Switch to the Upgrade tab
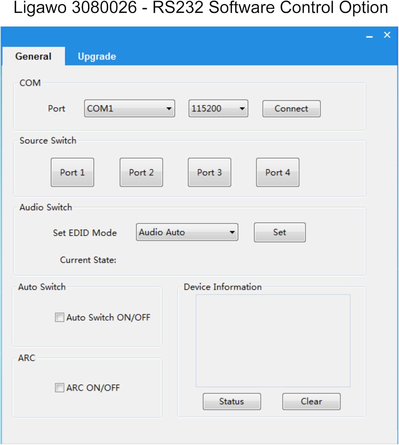 [x=97, y=56]
